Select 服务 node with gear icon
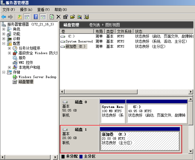The width and height of the screenshot is (195, 160). coord(22,58)
